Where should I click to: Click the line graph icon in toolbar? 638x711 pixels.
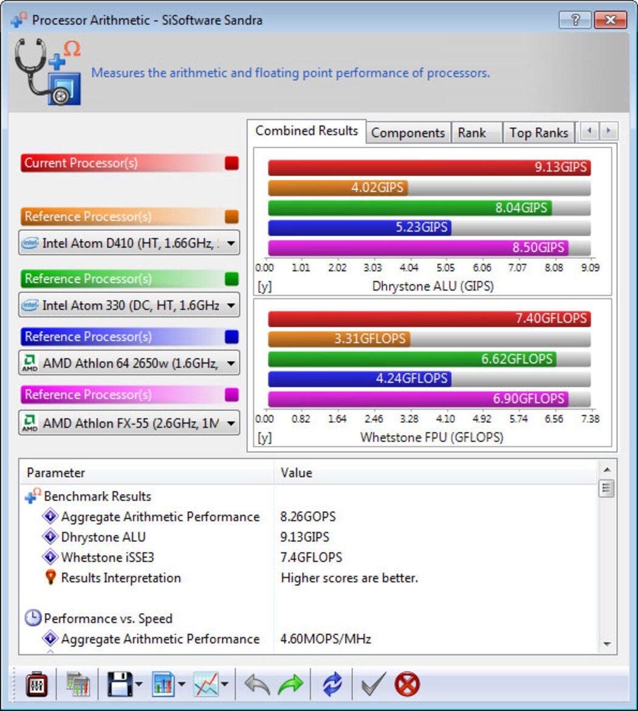pyautogui.click(x=206, y=684)
